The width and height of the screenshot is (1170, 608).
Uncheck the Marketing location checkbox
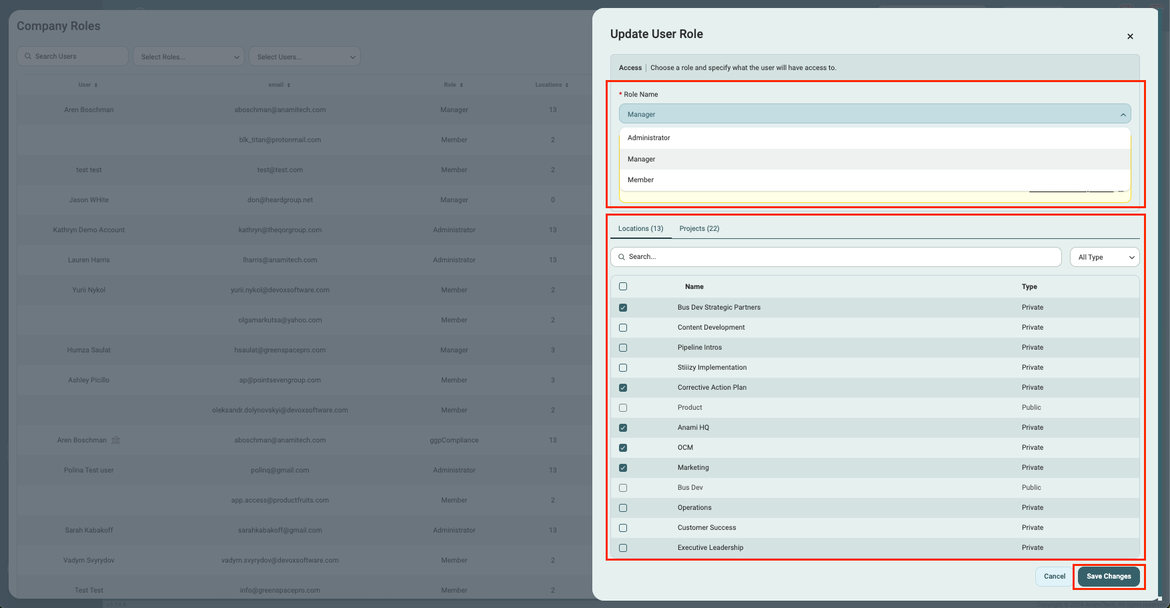(x=623, y=468)
